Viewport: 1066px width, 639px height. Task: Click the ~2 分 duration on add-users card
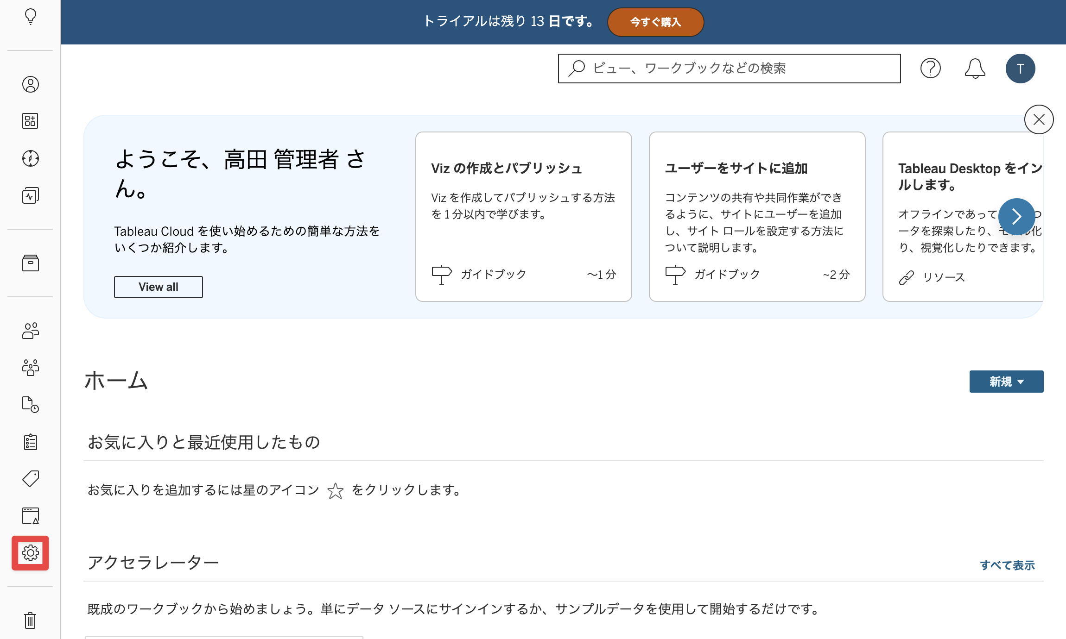tap(836, 275)
